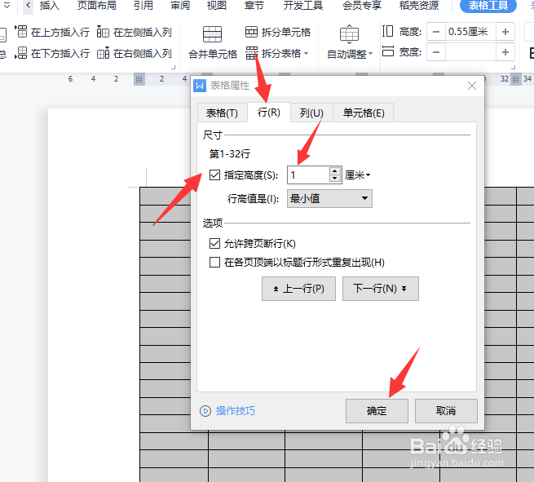This screenshot has height=482, width=534.
Task: Toggle the 指定高度(S) checkbox
Action: pyautogui.click(x=214, y=175)
